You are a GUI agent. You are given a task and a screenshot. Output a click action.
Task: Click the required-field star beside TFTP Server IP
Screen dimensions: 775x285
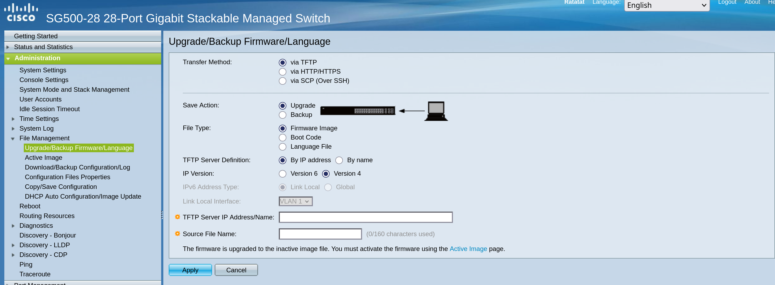click(177, 217)
